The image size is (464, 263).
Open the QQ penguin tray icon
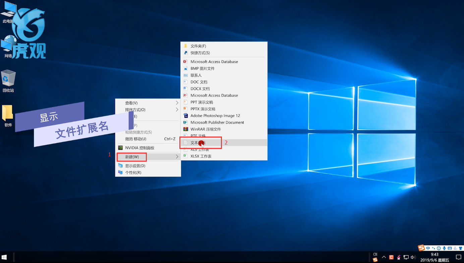pos(399,257)
